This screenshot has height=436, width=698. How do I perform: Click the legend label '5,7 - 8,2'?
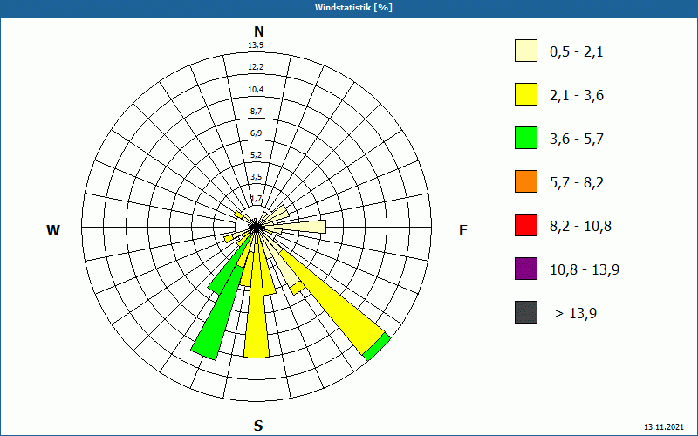pos(577,183)
